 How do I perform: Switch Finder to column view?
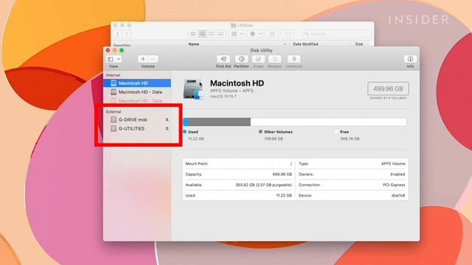point(212,34)
